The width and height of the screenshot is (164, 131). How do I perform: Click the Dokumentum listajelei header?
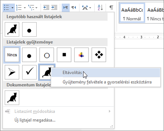[x=29, y=85]
